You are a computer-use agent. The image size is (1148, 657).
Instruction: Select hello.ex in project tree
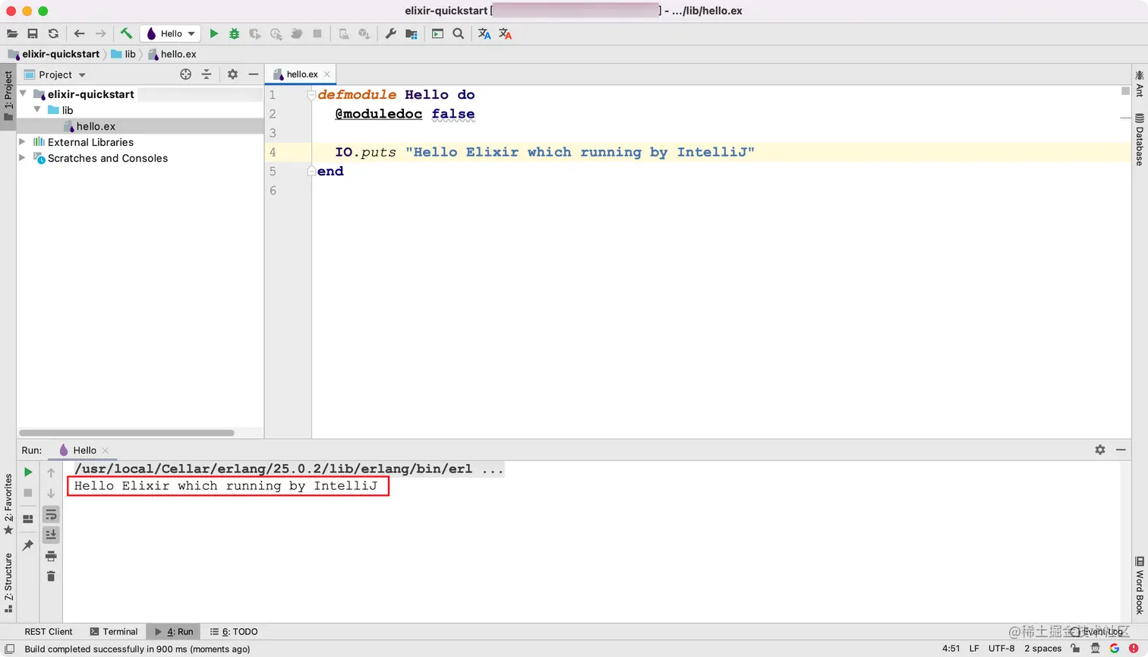click(96, 126)
